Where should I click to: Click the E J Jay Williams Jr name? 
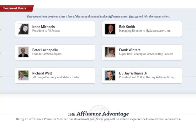[x=133, y=73]
